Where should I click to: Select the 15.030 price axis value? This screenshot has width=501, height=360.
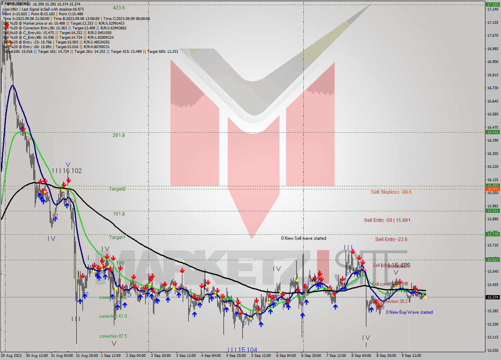pos(493,350)
